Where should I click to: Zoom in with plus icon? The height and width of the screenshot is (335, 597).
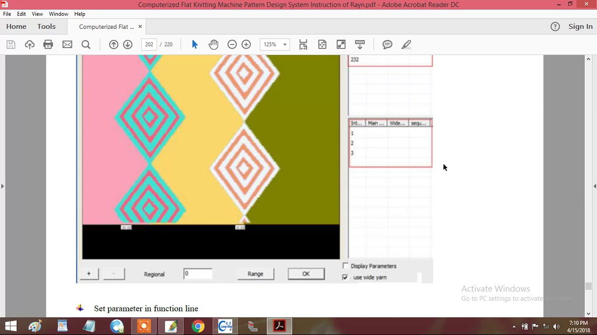pyautogui.click(x=246, y=45)
